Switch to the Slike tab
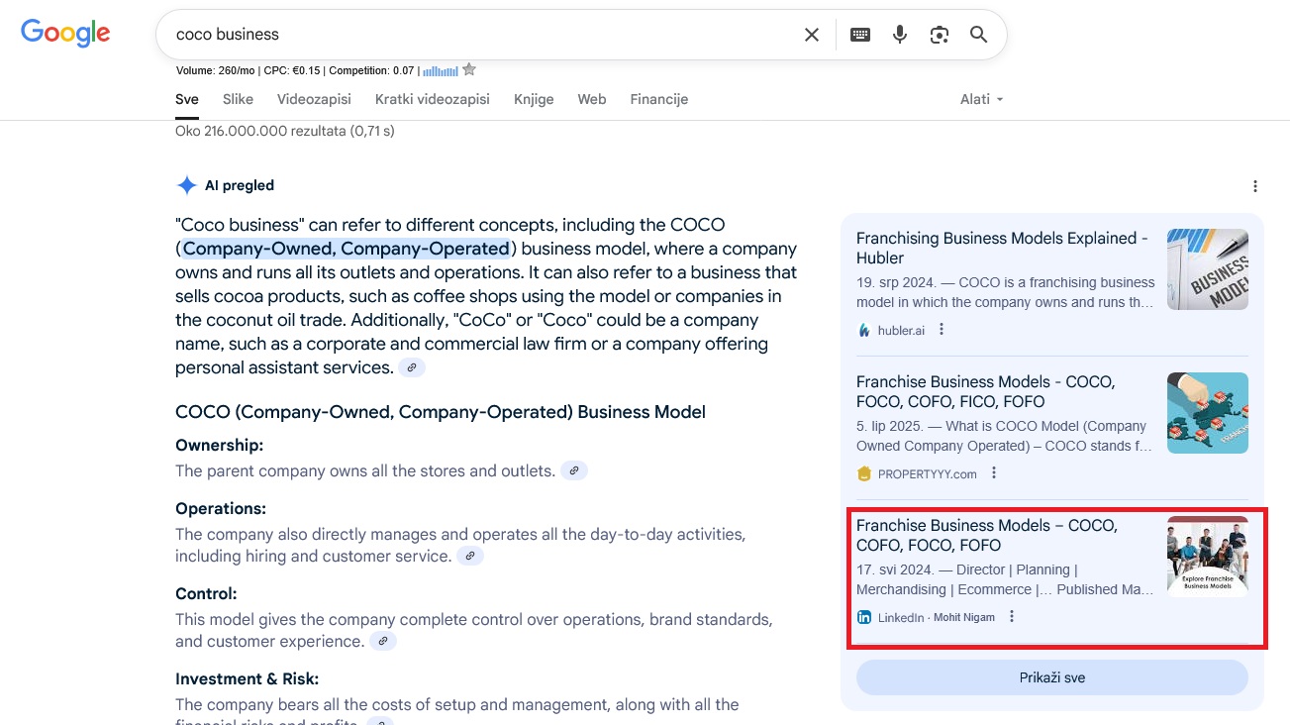 (238, 99)
